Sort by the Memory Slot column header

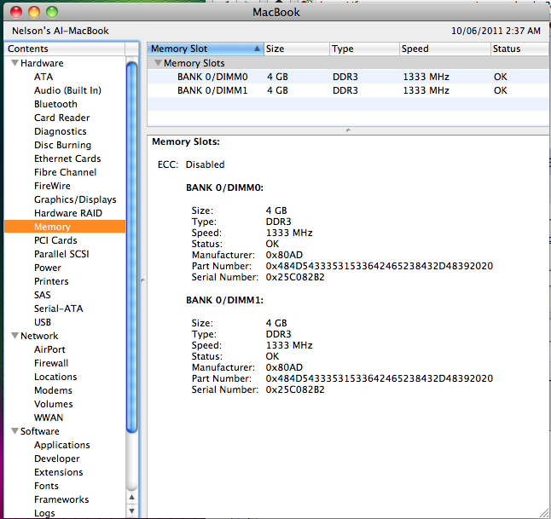[x=206, y=49]
